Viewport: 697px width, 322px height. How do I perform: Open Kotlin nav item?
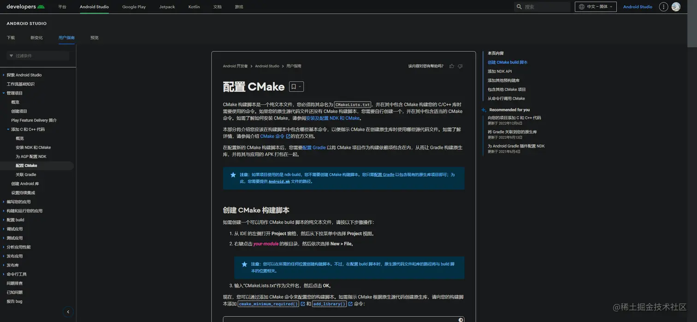point(194,7)
